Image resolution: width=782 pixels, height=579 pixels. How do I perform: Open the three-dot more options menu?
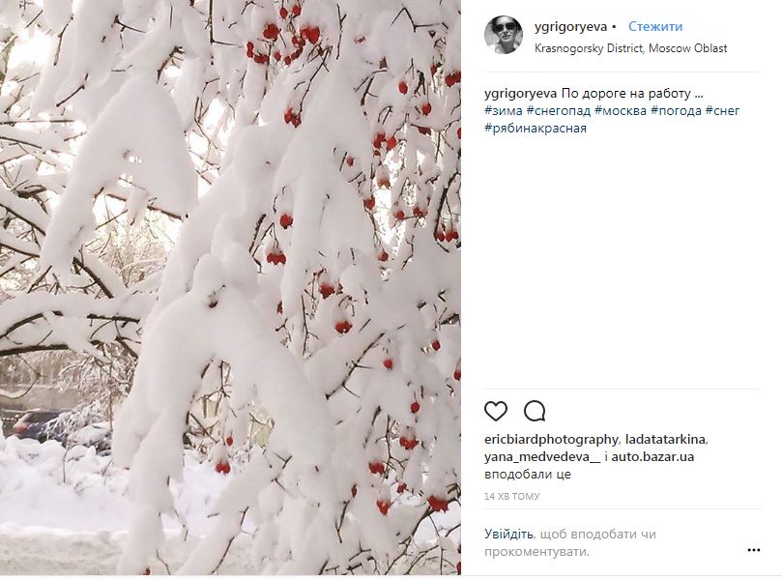coord(754,550)
